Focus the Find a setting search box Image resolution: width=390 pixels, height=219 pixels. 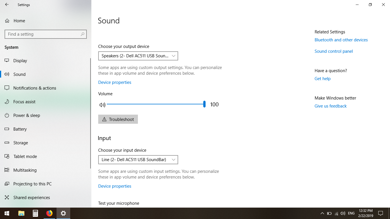point(46,34)
